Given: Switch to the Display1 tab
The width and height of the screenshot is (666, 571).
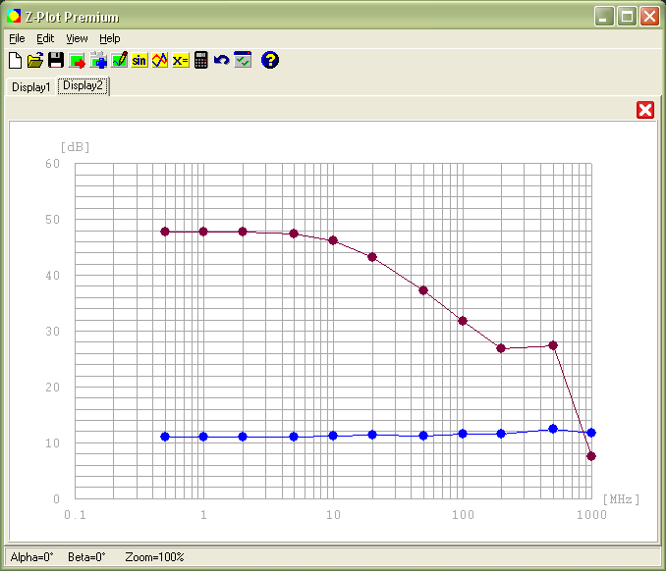Looking at the screenshot, I should [30, 87].
